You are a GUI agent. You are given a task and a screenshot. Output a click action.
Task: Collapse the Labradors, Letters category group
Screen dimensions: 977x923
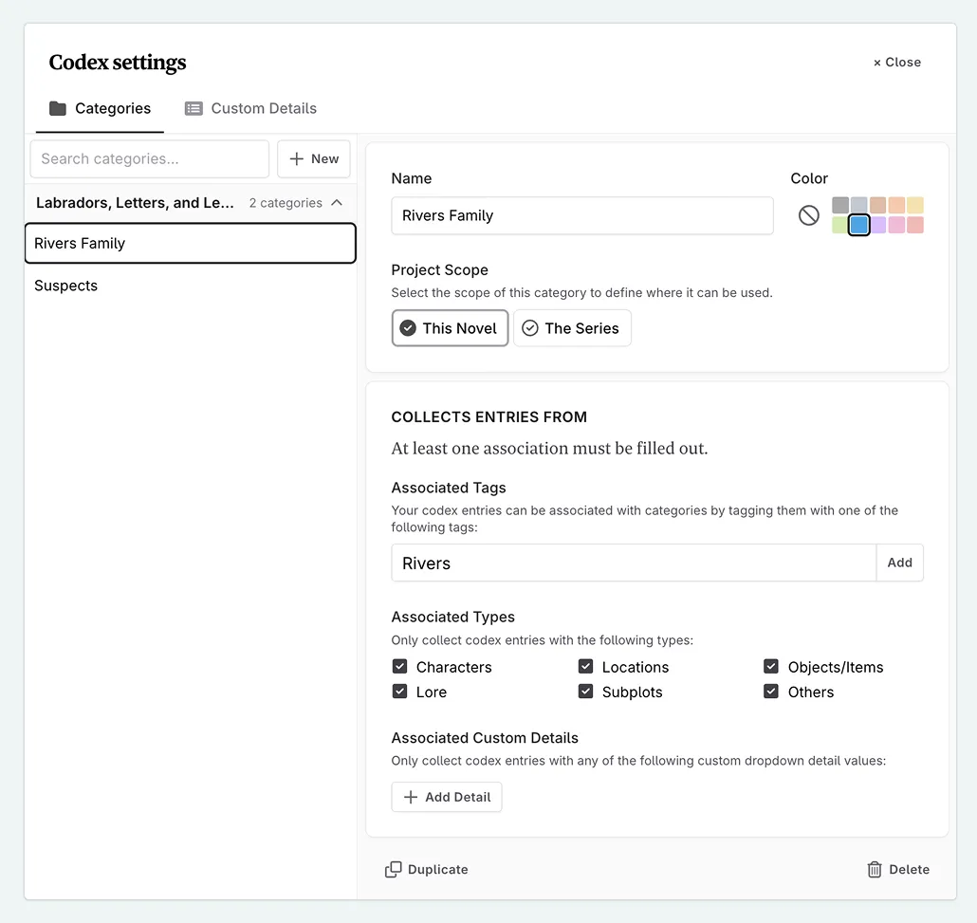(x=337, y=202)
